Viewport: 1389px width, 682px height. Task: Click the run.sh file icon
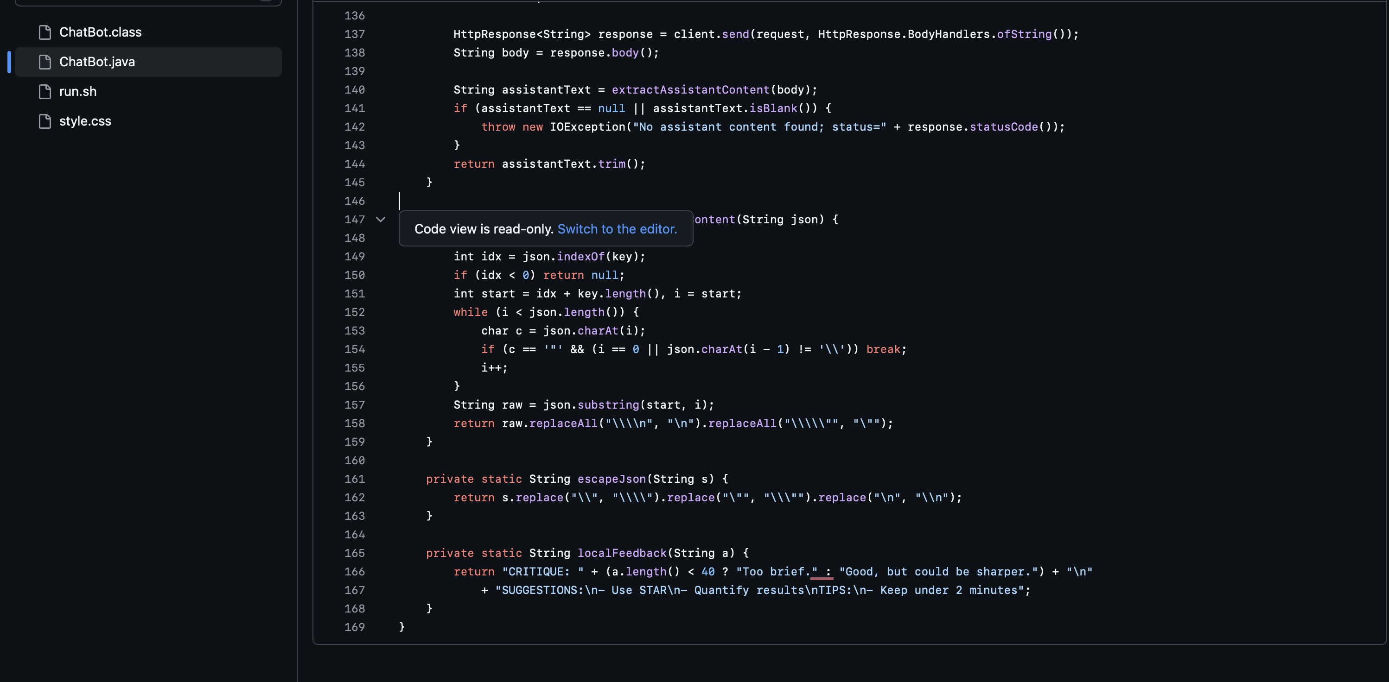coord(45,92)
